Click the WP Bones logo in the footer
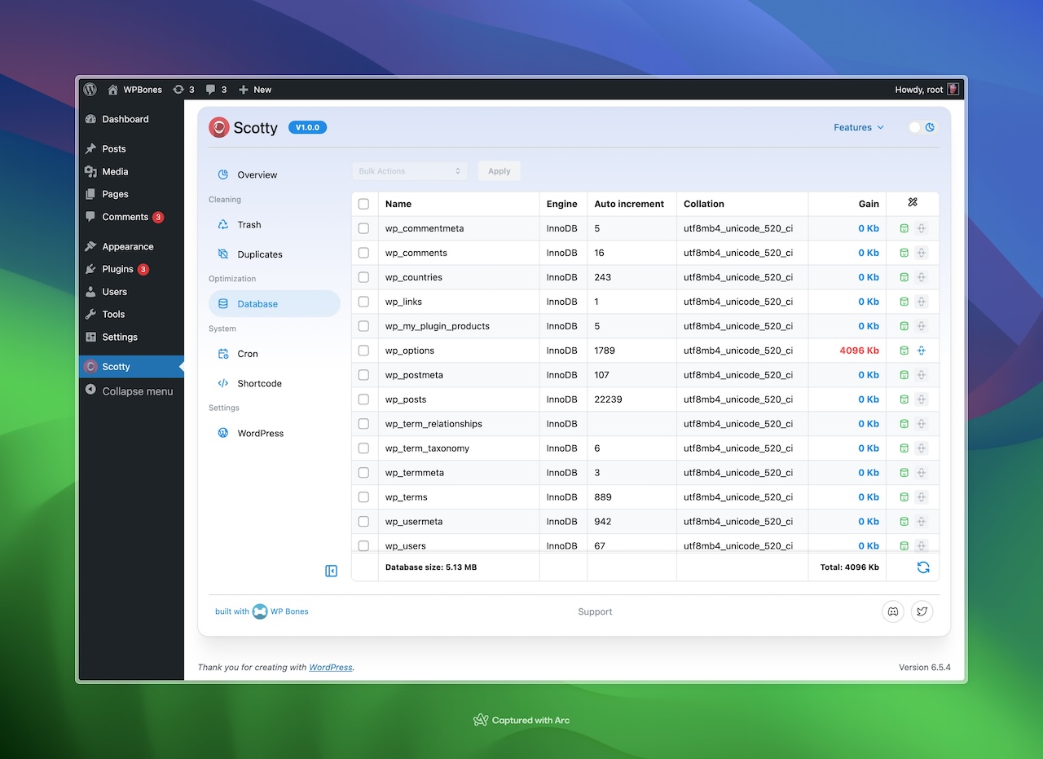This screenshot has width=1043, height=759. click(x=260, y=611)
